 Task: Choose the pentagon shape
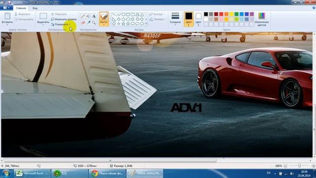(123, 19)
